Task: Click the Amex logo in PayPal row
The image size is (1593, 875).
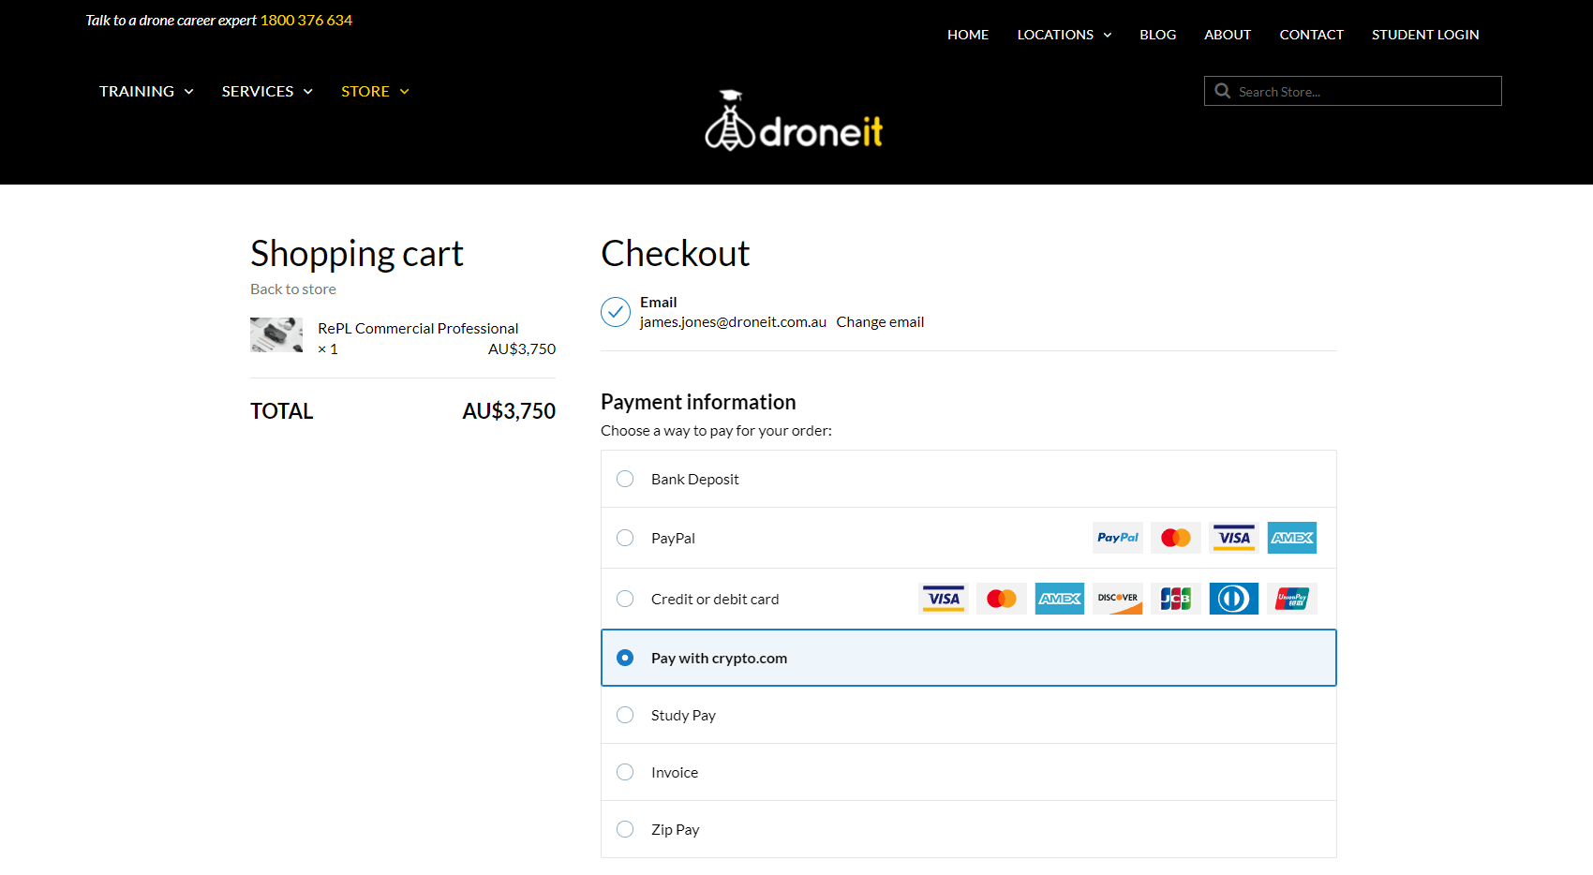Action: click(x=1292, y=538)
